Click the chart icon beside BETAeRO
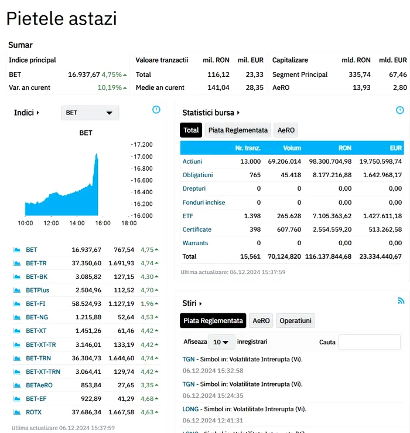 pos(17,385)
